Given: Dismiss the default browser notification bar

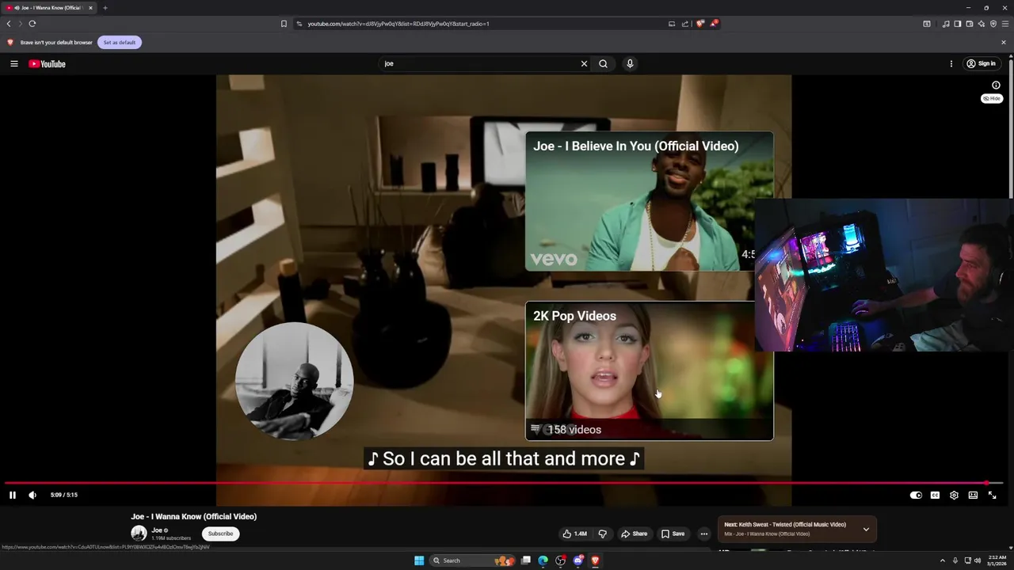Looking at the screenshot, I should (x=1004, y=42).
